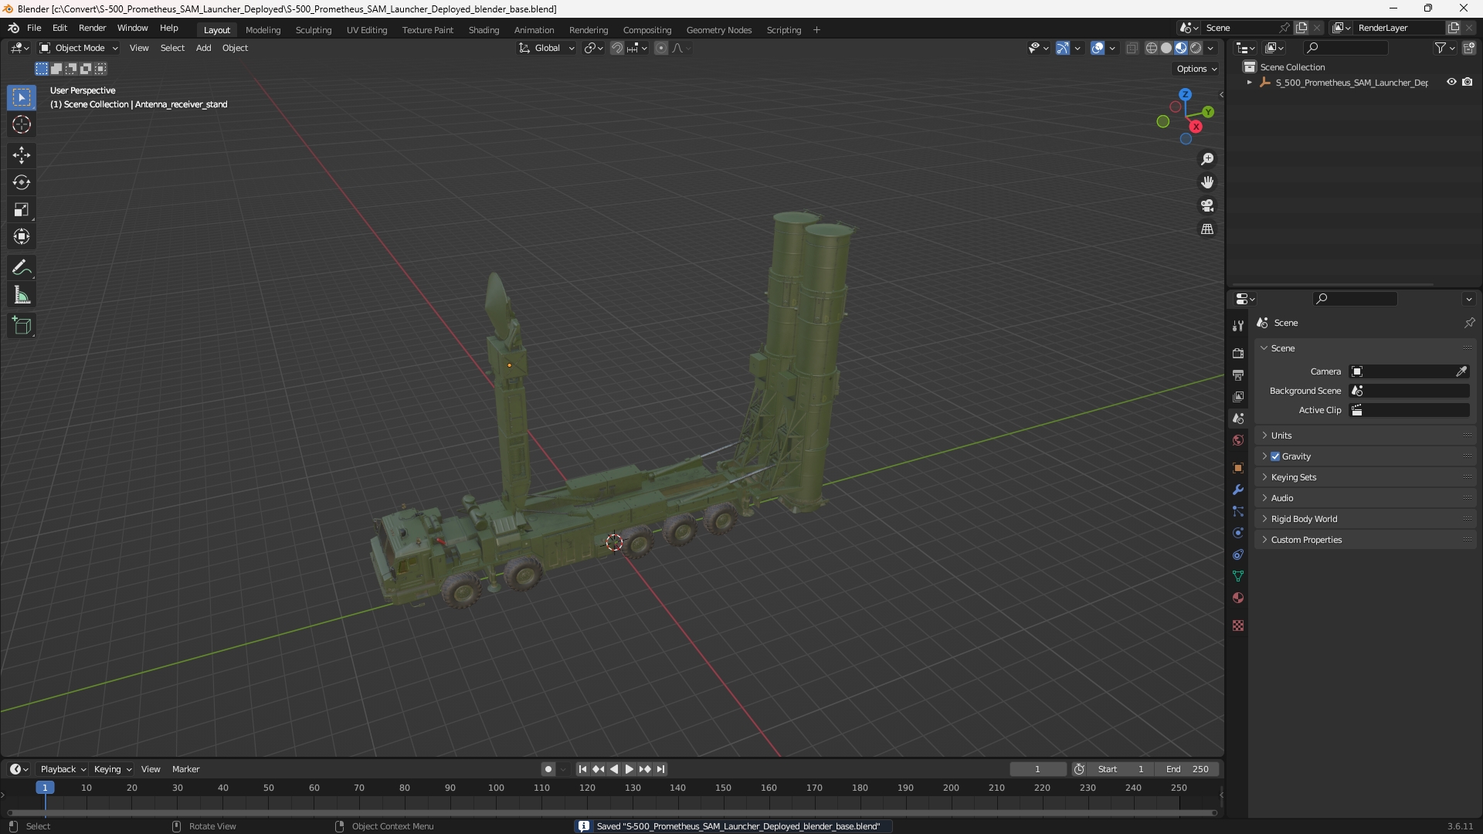The height and width of the screenshot is (834, 1483).
Task: Open the Tool properties tab
Action: pos(1238,326)
